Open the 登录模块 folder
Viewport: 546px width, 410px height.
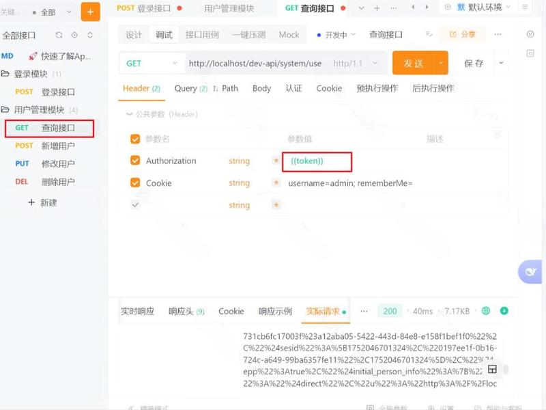[31, 74]
